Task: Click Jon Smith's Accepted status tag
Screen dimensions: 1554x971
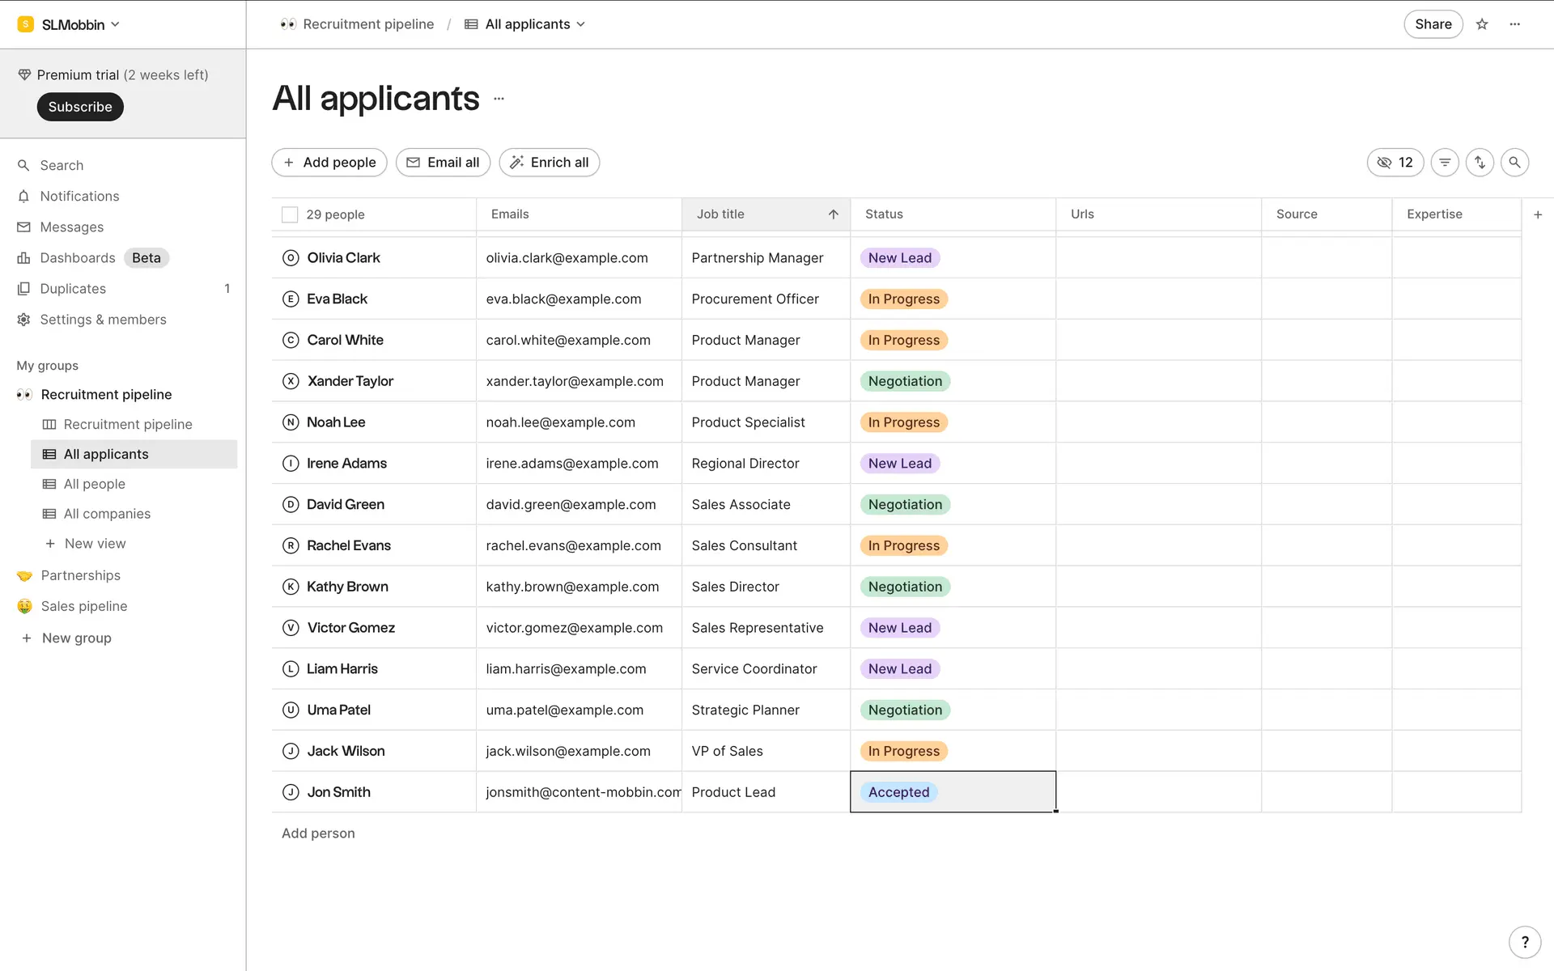Action: pyautogui.click(x=898, y=792)
